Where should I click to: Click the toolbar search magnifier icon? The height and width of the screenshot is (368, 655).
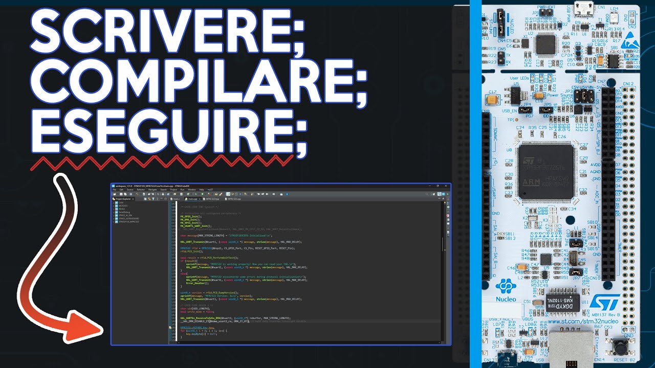(x=427, y=194)
